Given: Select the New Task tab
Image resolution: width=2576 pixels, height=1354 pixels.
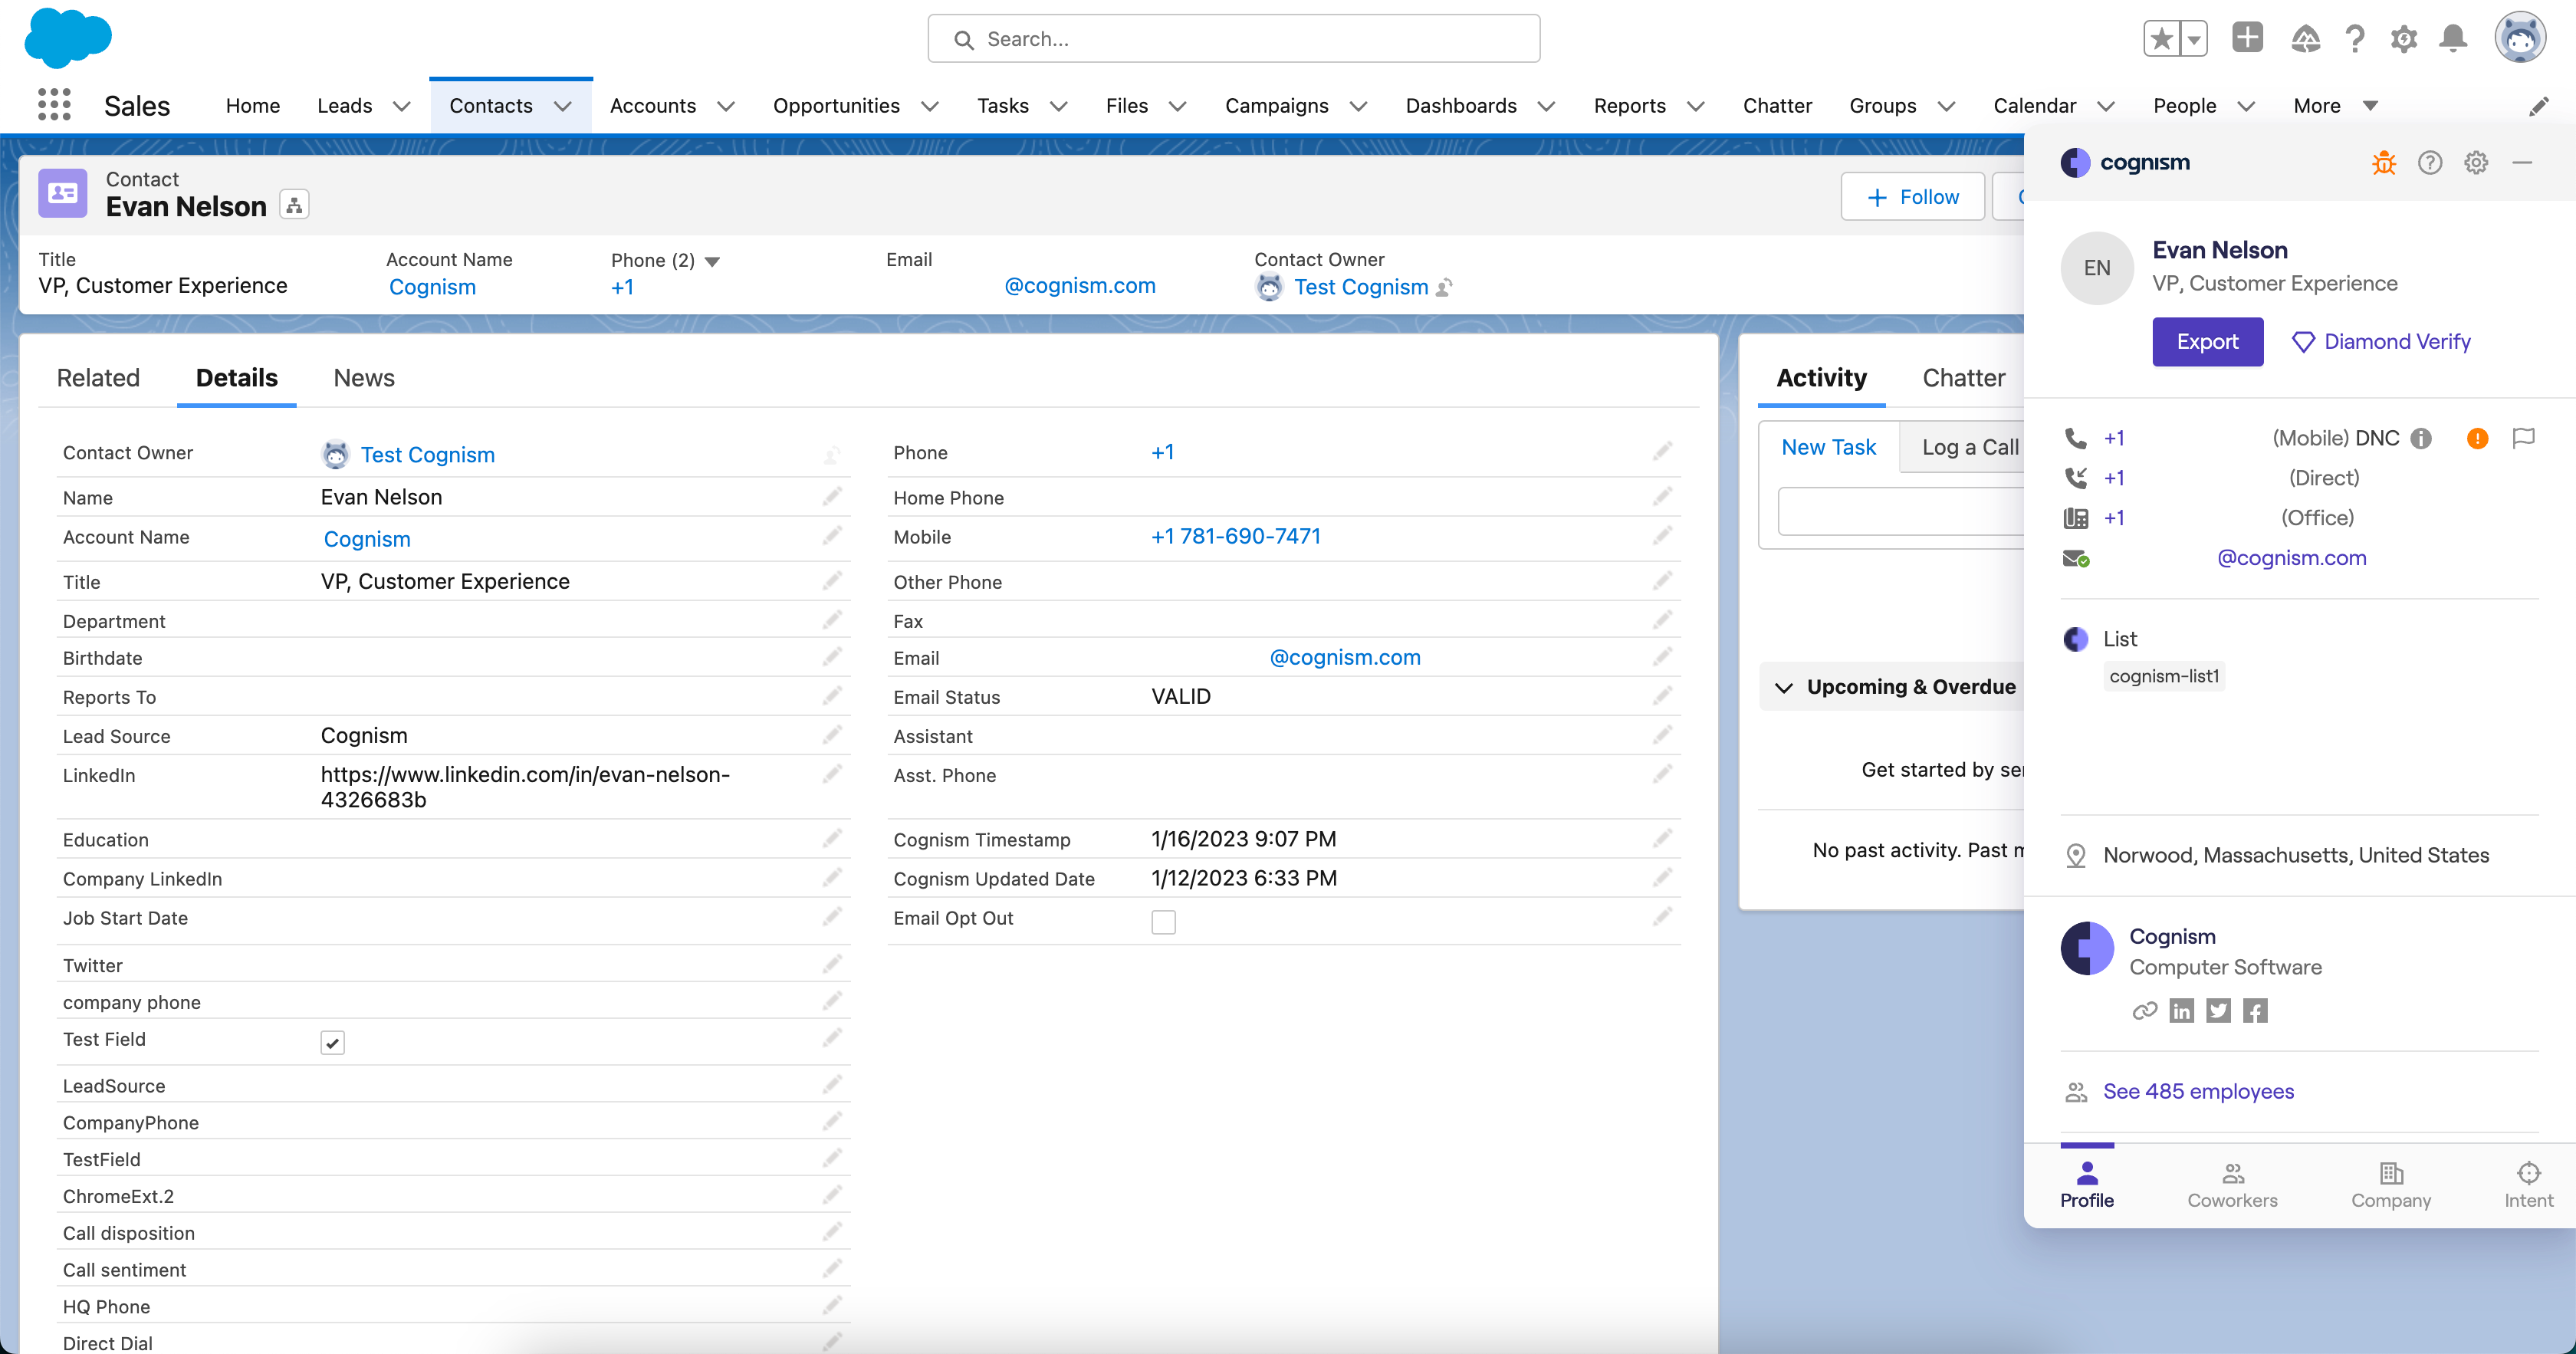Looking at the screenshot, I should point(1828,448).
